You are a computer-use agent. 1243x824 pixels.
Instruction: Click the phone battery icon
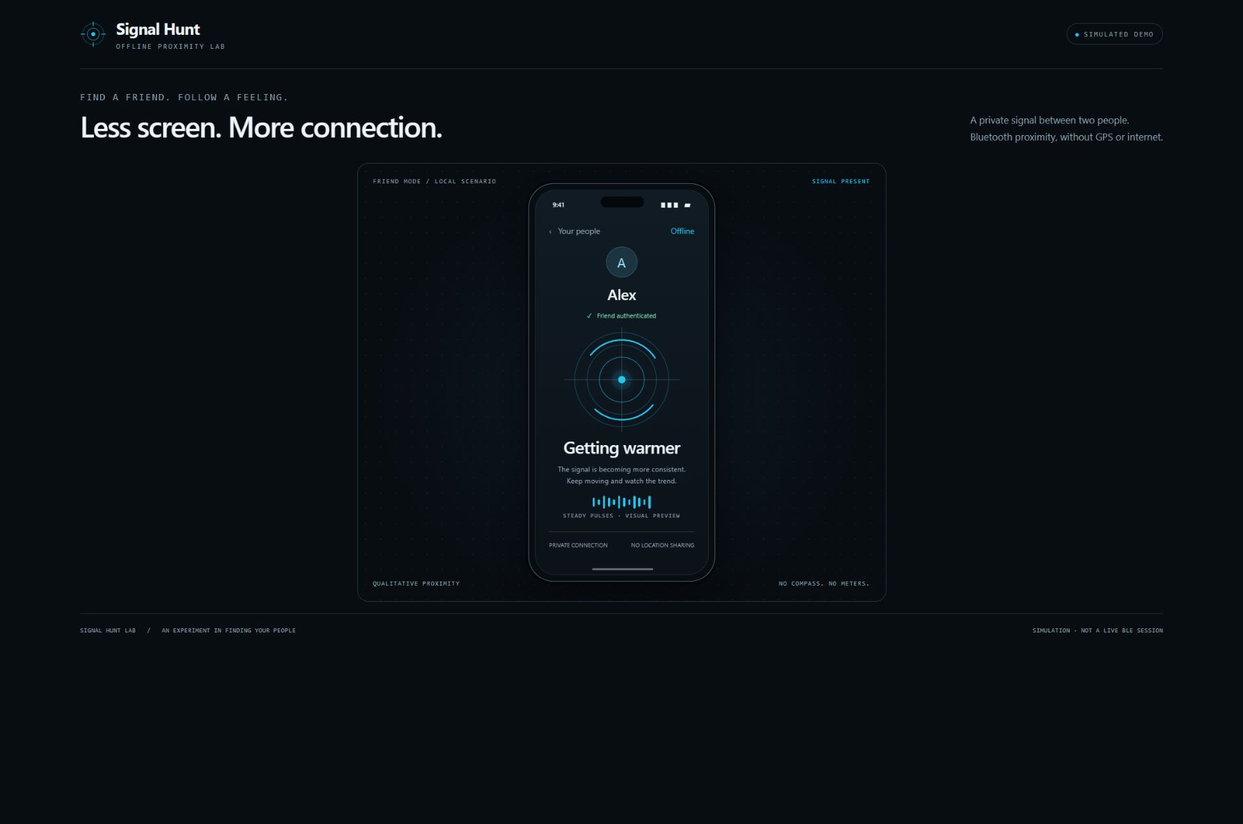coord(687,205)
